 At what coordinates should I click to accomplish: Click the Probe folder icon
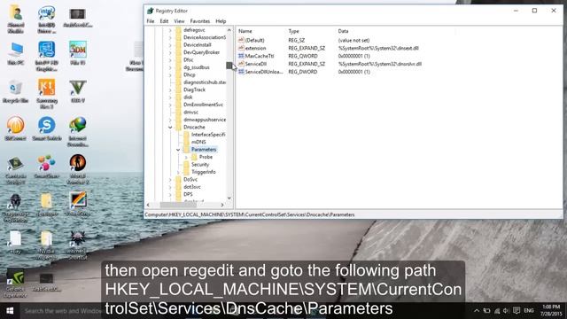pos(194,157)
